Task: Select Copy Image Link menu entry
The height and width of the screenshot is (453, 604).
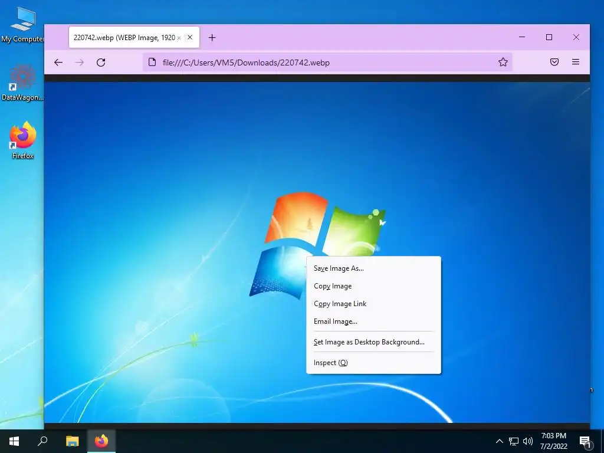Action: [373, 304]
